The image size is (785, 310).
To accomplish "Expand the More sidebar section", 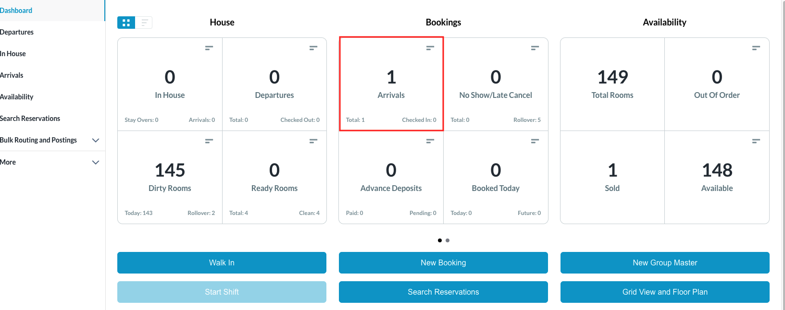I will (x=96, y=162).
